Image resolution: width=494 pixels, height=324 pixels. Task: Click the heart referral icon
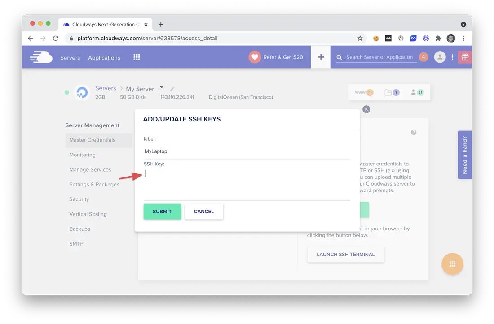click(255, 57)
